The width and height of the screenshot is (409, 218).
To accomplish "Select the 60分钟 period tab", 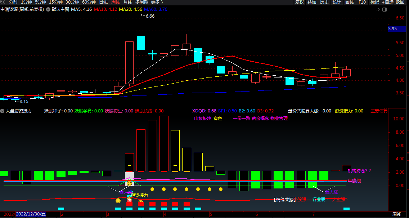I will click(89, 2).
